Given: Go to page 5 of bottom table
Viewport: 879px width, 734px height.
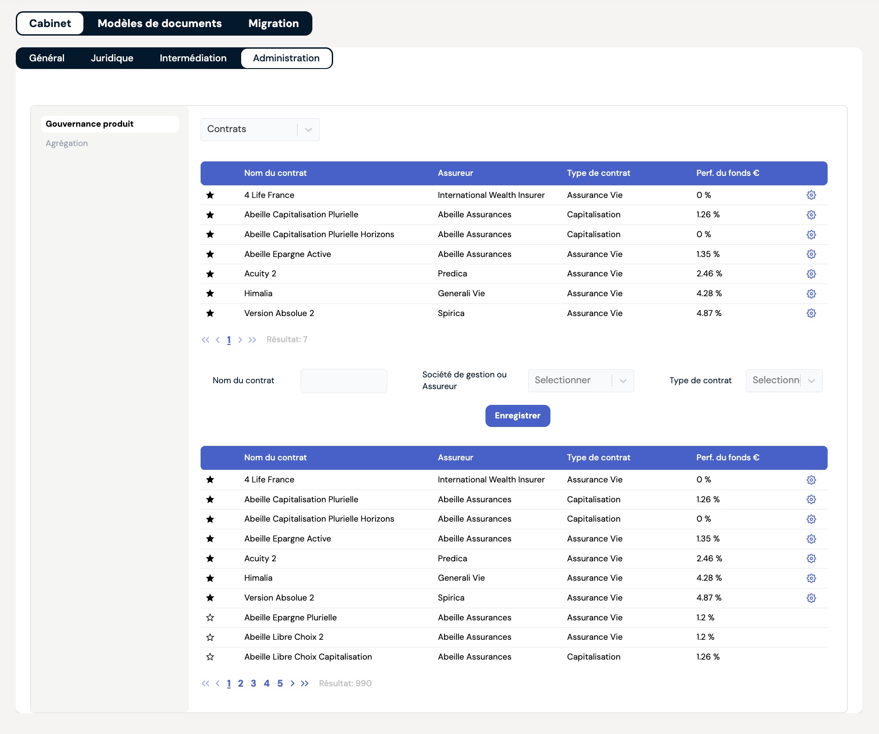Looking at the screenshot, I should click(280, 684).
